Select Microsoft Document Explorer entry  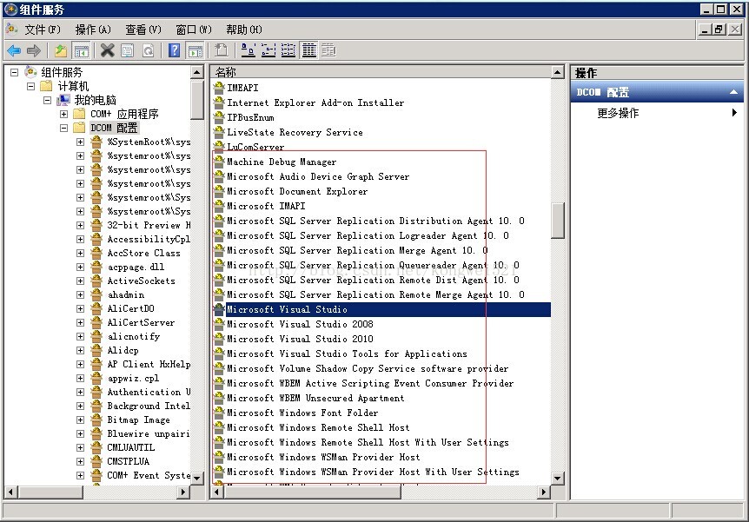297,191
